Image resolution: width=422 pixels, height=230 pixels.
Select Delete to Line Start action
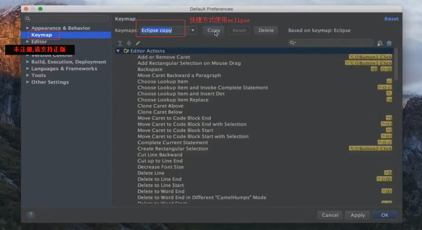click(161, 186)
